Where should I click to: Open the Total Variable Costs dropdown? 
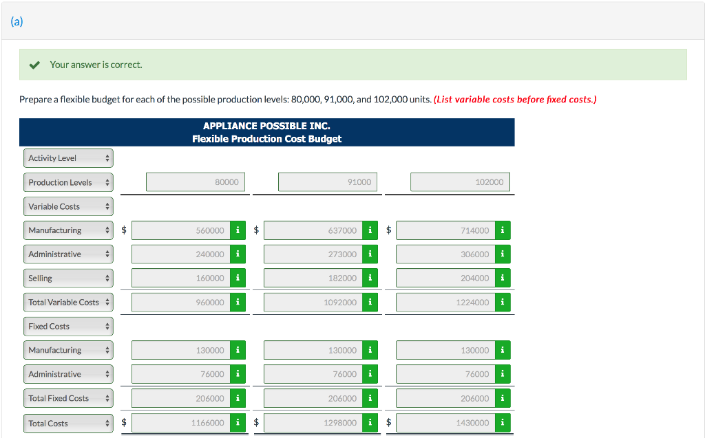click(68, 303)
